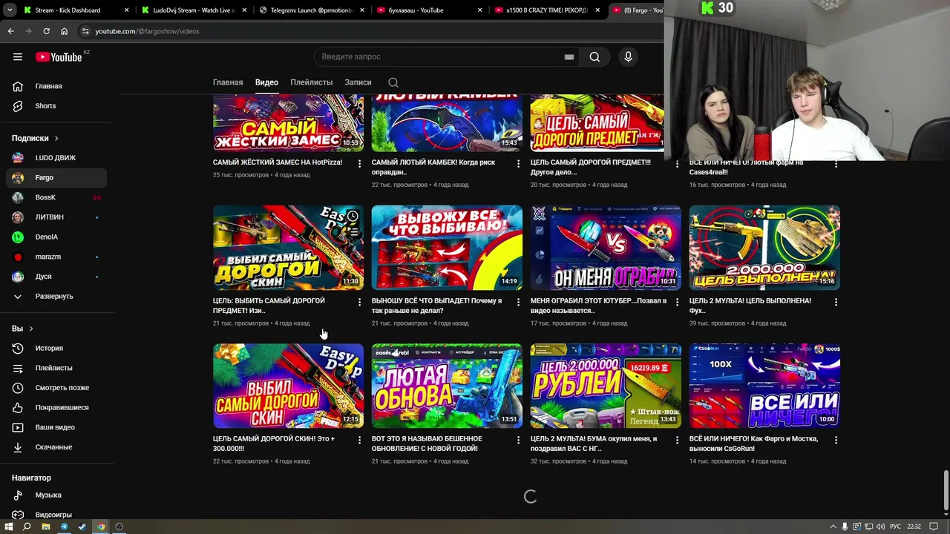Open options menu for ВЫВОЖУ ВСЁ ЧТО ВЫПАДЕТ video

pos(518,302)
